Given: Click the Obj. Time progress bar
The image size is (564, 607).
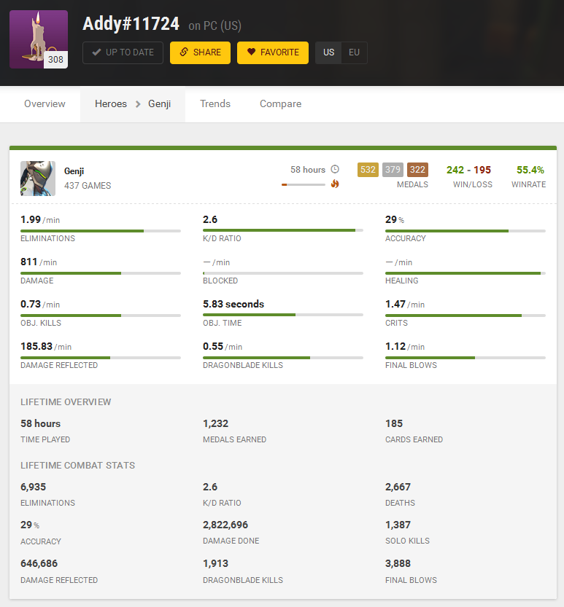Looking at the screenshot, I should [283, 315].
